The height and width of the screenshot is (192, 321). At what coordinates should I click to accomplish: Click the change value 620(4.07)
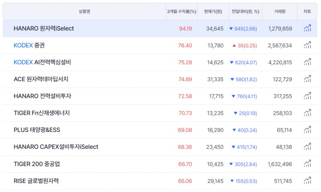246,63
